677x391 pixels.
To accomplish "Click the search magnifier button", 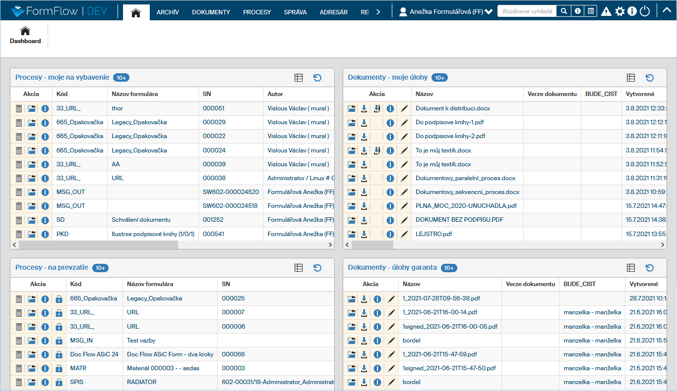I will [563, 11].
